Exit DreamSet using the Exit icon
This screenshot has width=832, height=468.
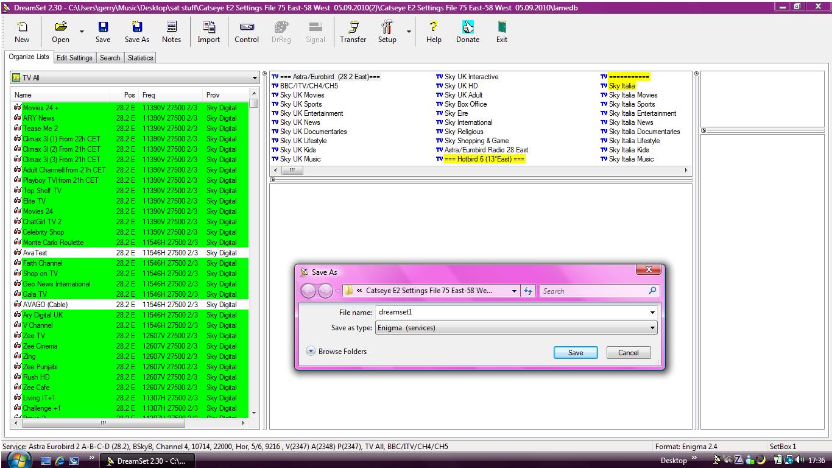pyautogui.click(x=501, y=32)
